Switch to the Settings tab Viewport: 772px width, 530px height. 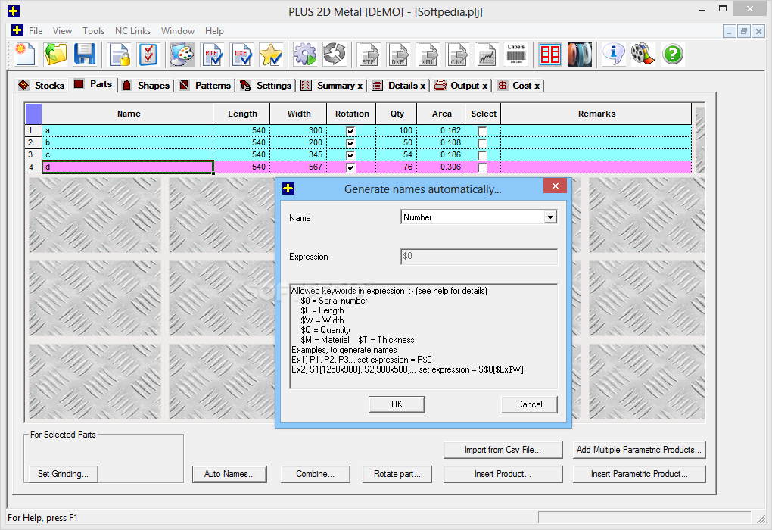pos(266,86)
